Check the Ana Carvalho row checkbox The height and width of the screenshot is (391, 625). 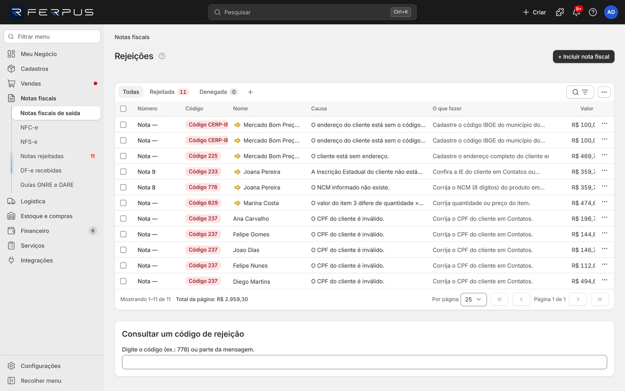tap(123, 219)
